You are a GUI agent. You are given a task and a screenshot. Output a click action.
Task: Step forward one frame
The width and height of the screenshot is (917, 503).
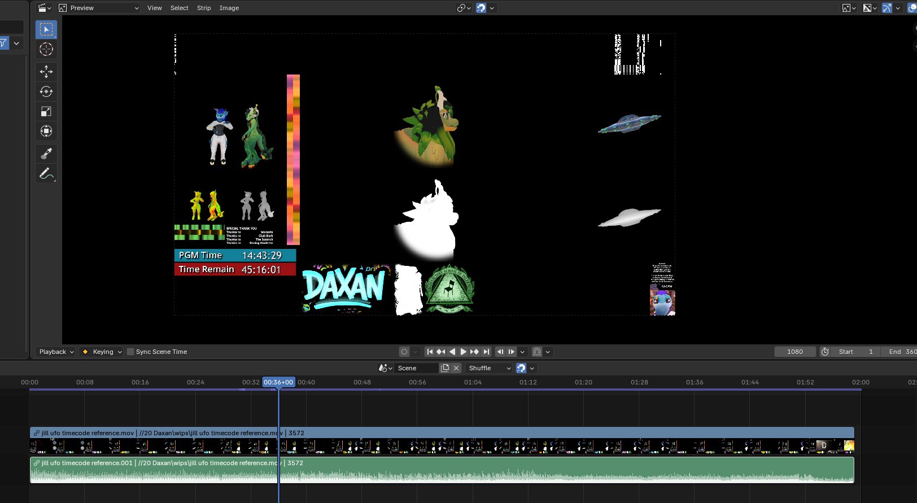click(x=512, y=352)
